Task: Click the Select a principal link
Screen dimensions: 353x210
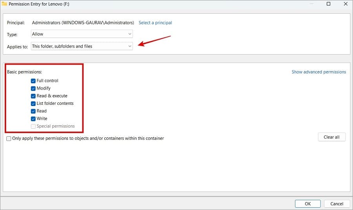Action: point(155,23)
